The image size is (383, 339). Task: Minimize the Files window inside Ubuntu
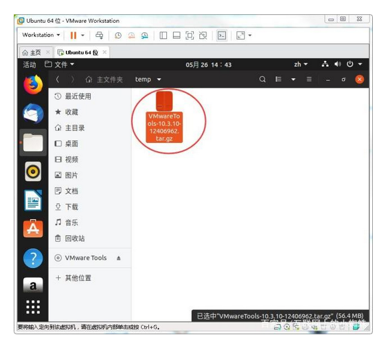[x=328, y=80]
